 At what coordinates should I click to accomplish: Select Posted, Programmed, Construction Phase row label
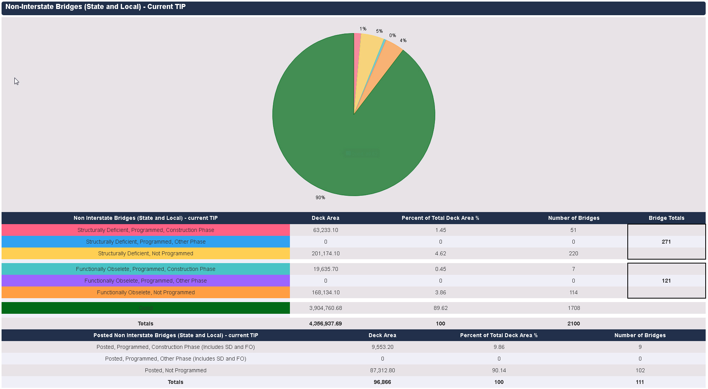coord(175,347)
